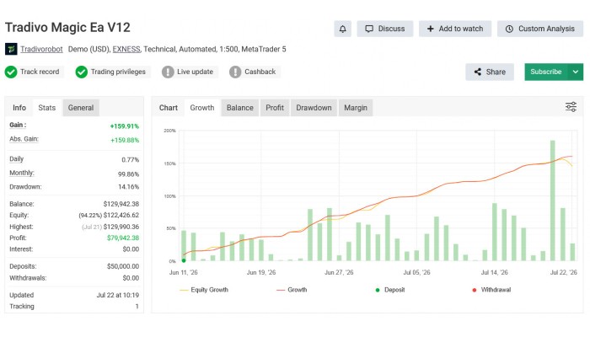This screenshot has width=590, height=337.
Task: Toggle Growth legend series
Action: tap(292, 290)
